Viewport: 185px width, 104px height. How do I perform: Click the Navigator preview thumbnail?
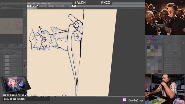(11, 26)
